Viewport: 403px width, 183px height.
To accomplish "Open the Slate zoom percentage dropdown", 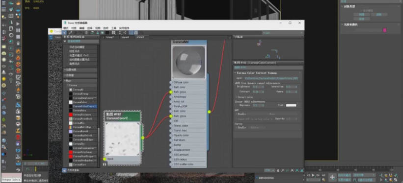I will click(269, 170).
